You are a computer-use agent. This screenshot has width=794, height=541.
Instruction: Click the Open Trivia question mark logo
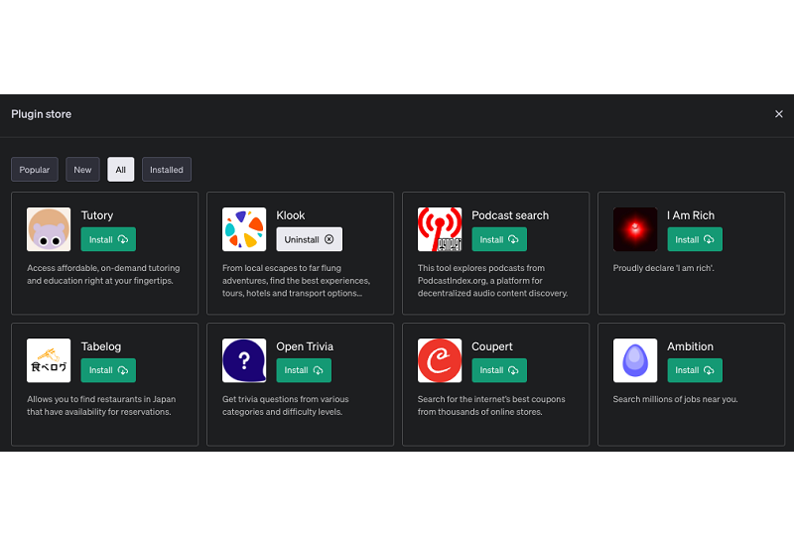[x=244, y=360]
